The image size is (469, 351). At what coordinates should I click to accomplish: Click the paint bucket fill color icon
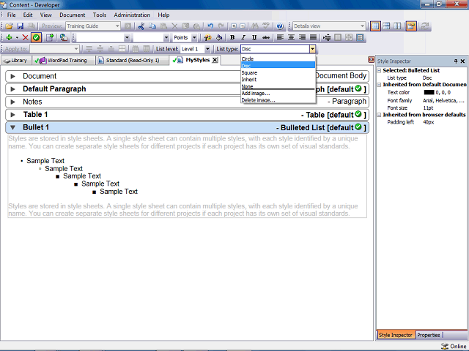click(x=219, y=37)
